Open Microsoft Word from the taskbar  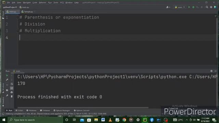coord(103,120)
